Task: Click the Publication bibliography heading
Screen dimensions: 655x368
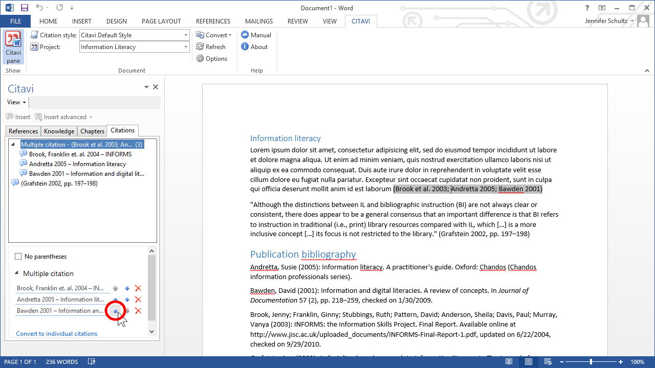Action: [x=303, y=254]
